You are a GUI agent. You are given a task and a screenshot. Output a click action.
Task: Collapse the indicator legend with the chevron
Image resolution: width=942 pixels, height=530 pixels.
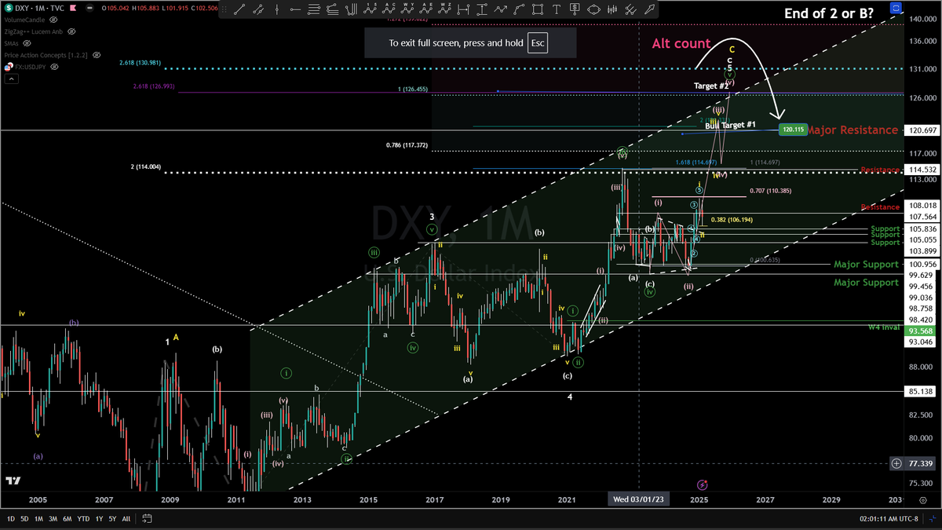coord(12,79)
